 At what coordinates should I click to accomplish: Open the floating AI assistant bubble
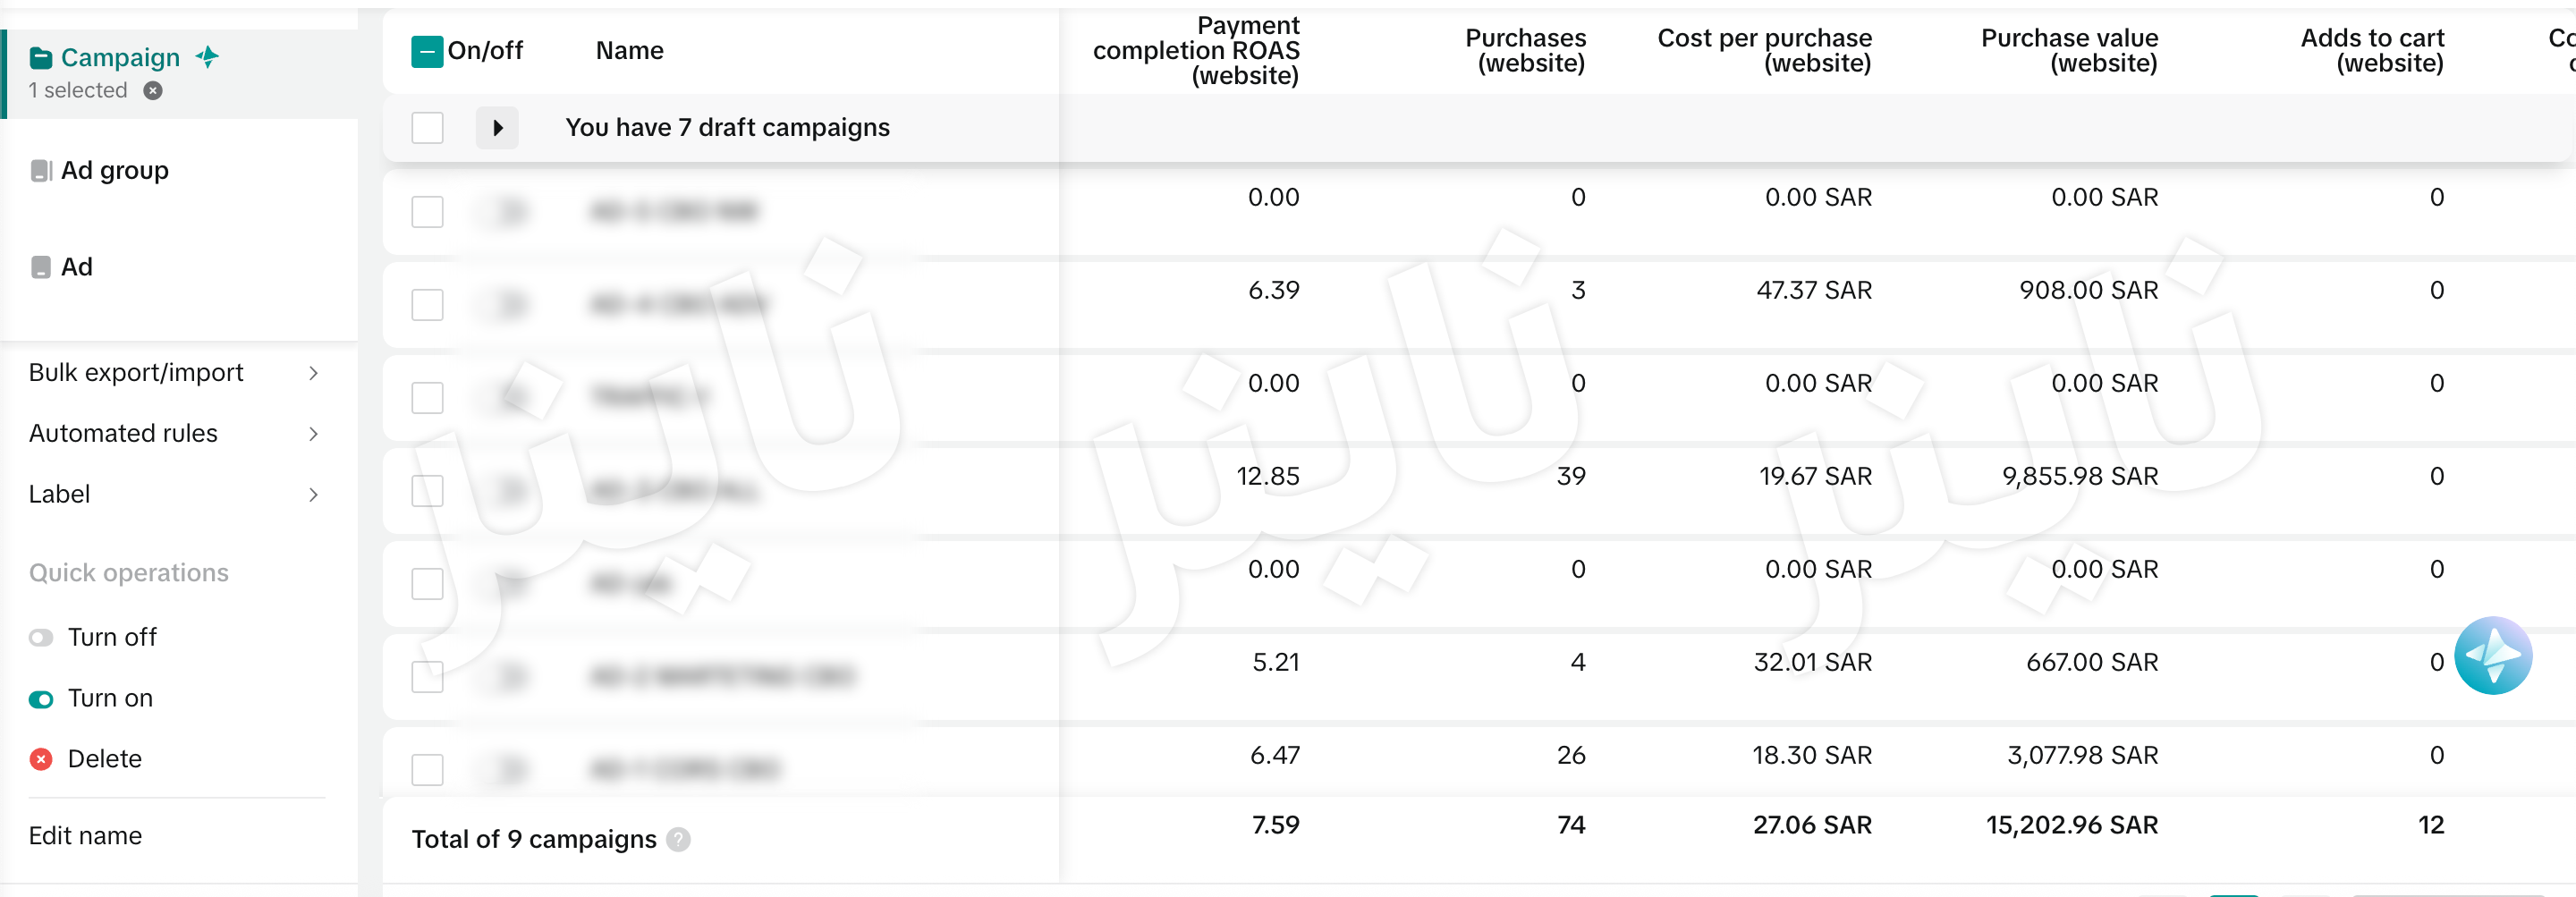tap(2492, 655)
